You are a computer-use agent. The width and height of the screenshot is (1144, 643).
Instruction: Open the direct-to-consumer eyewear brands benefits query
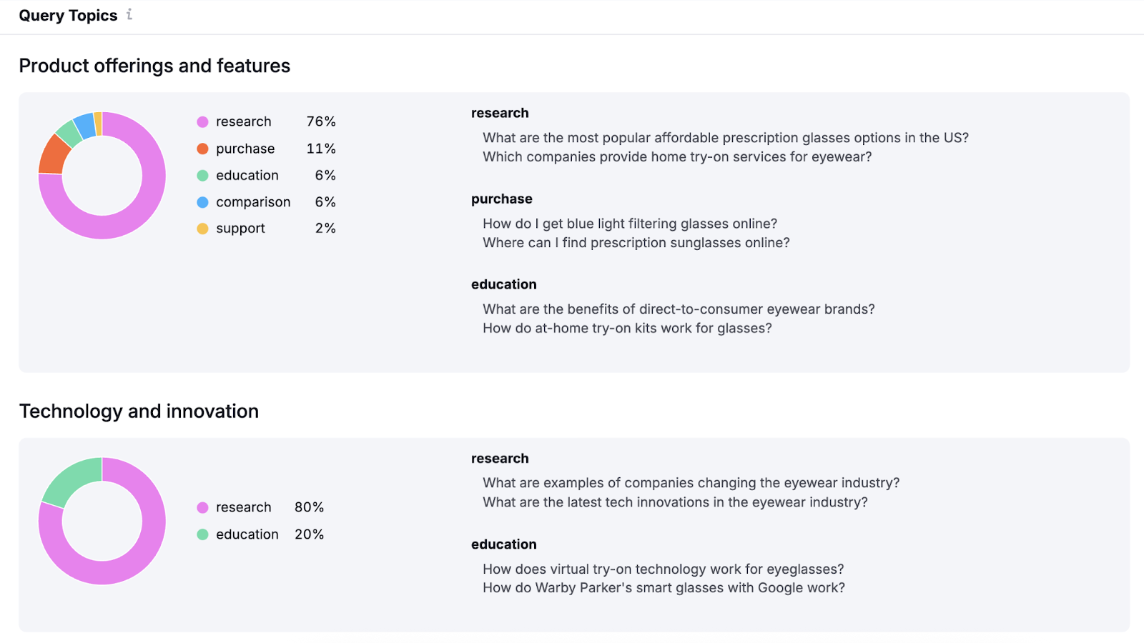[678, 309]
